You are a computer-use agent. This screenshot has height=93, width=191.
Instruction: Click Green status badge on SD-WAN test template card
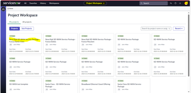pos(12,81)
